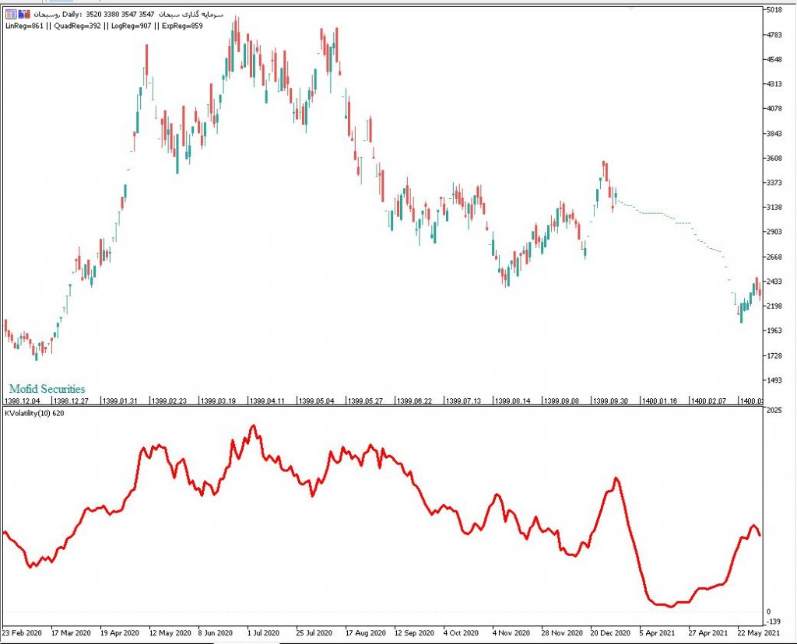The image size is (797, 644).
Task: Click price level 3608 on the price axis
Action: coord(774,158)
